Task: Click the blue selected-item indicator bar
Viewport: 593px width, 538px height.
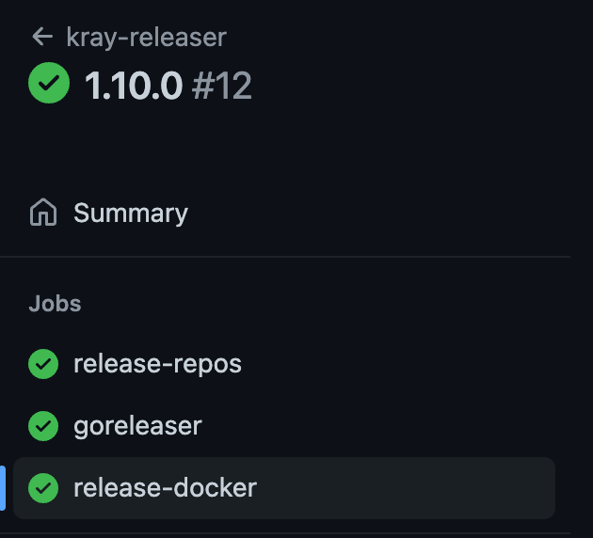Action: [x=3, y=488]
